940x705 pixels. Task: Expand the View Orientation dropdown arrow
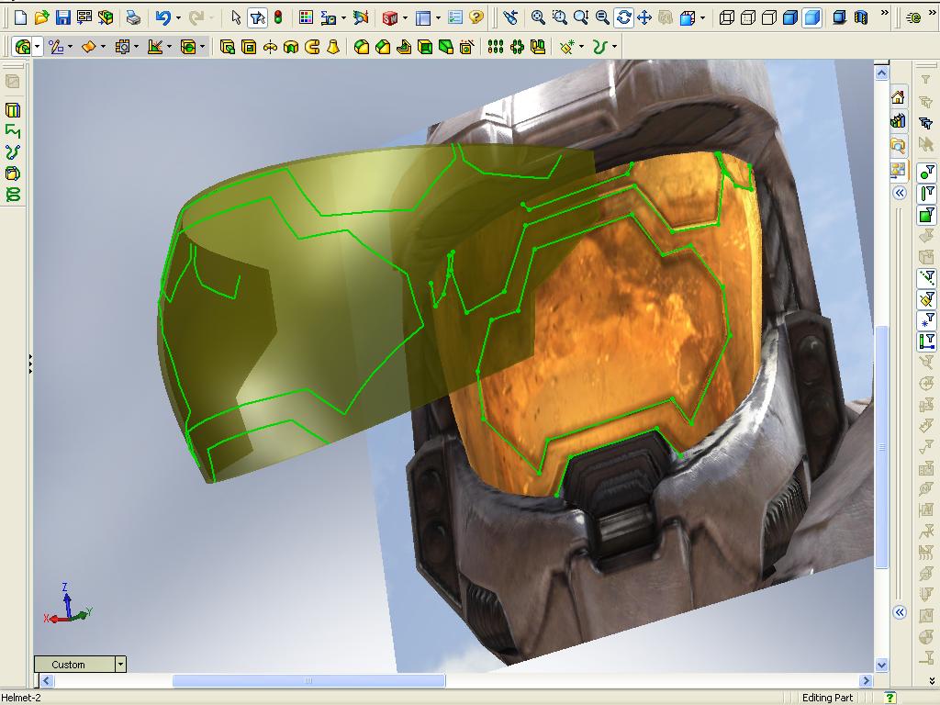[x=702, y=18]
